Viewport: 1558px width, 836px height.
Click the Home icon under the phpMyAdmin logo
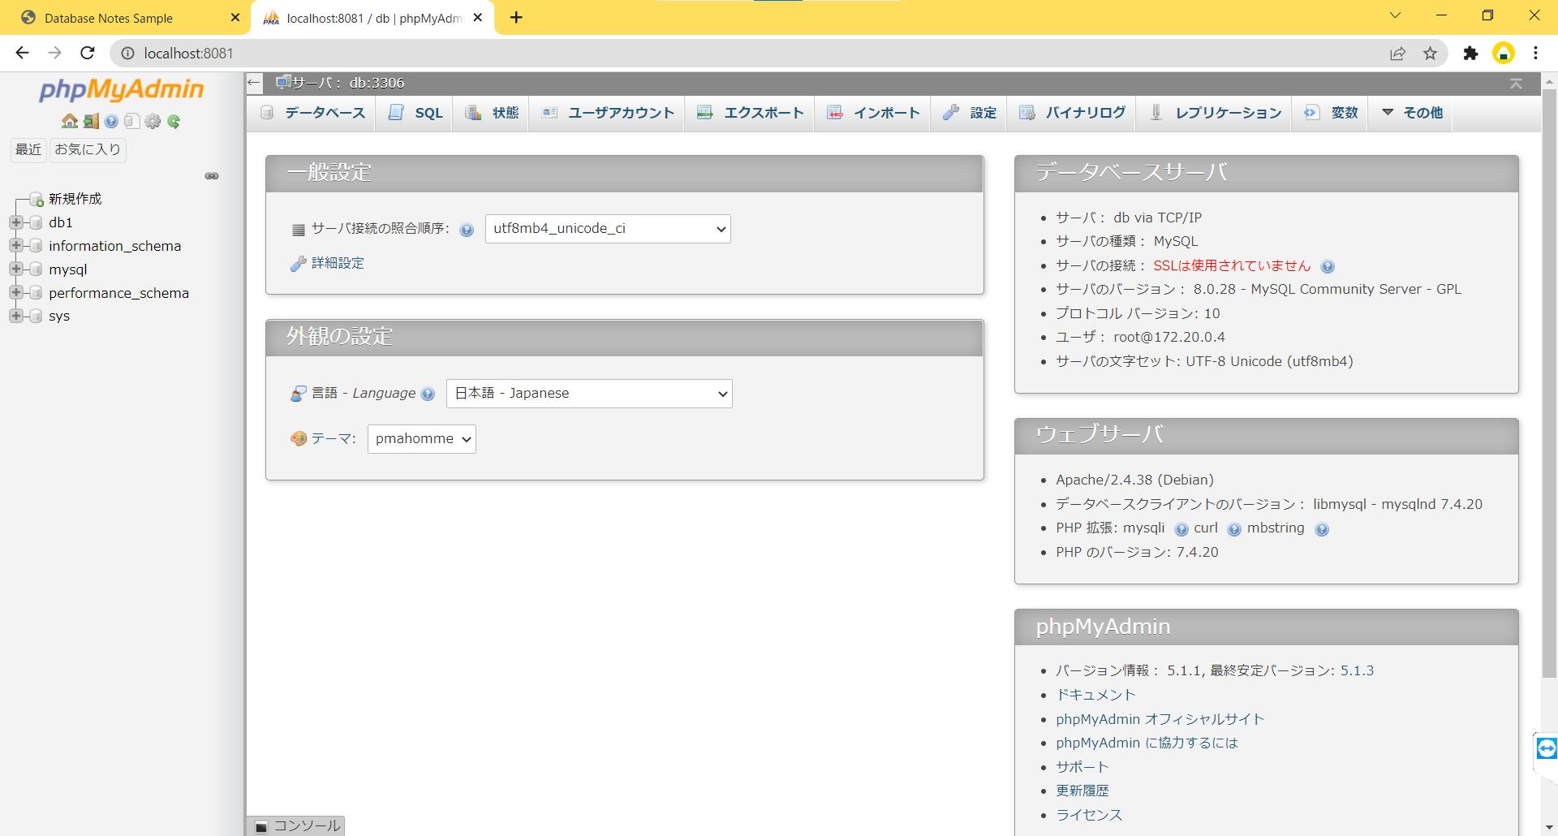(70, 121)
